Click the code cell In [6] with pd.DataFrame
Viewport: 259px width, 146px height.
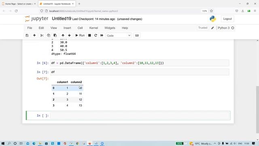[x=140, y=63]
